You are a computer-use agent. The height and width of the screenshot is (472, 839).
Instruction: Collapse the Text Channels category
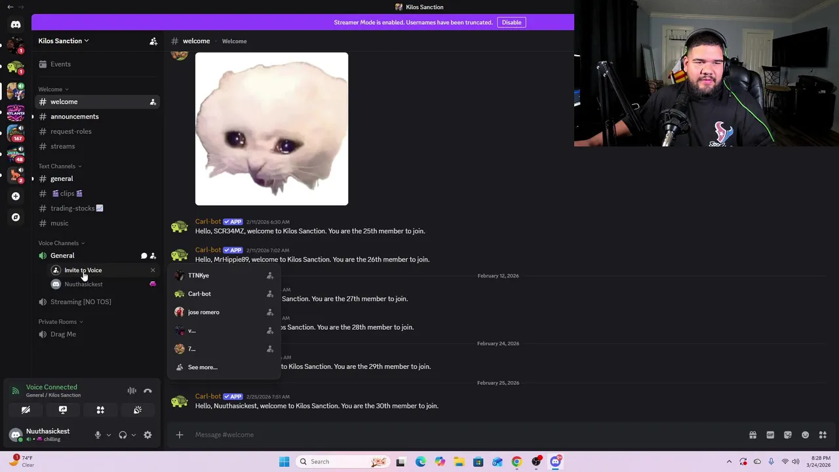[x=60, y=166]
